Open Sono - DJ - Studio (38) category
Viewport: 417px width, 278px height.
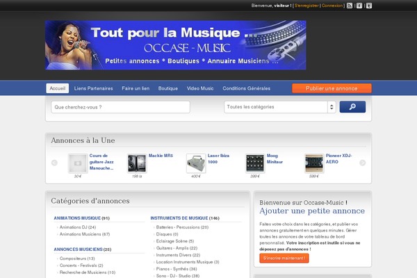pyautogui.click(x=178, y=276)
